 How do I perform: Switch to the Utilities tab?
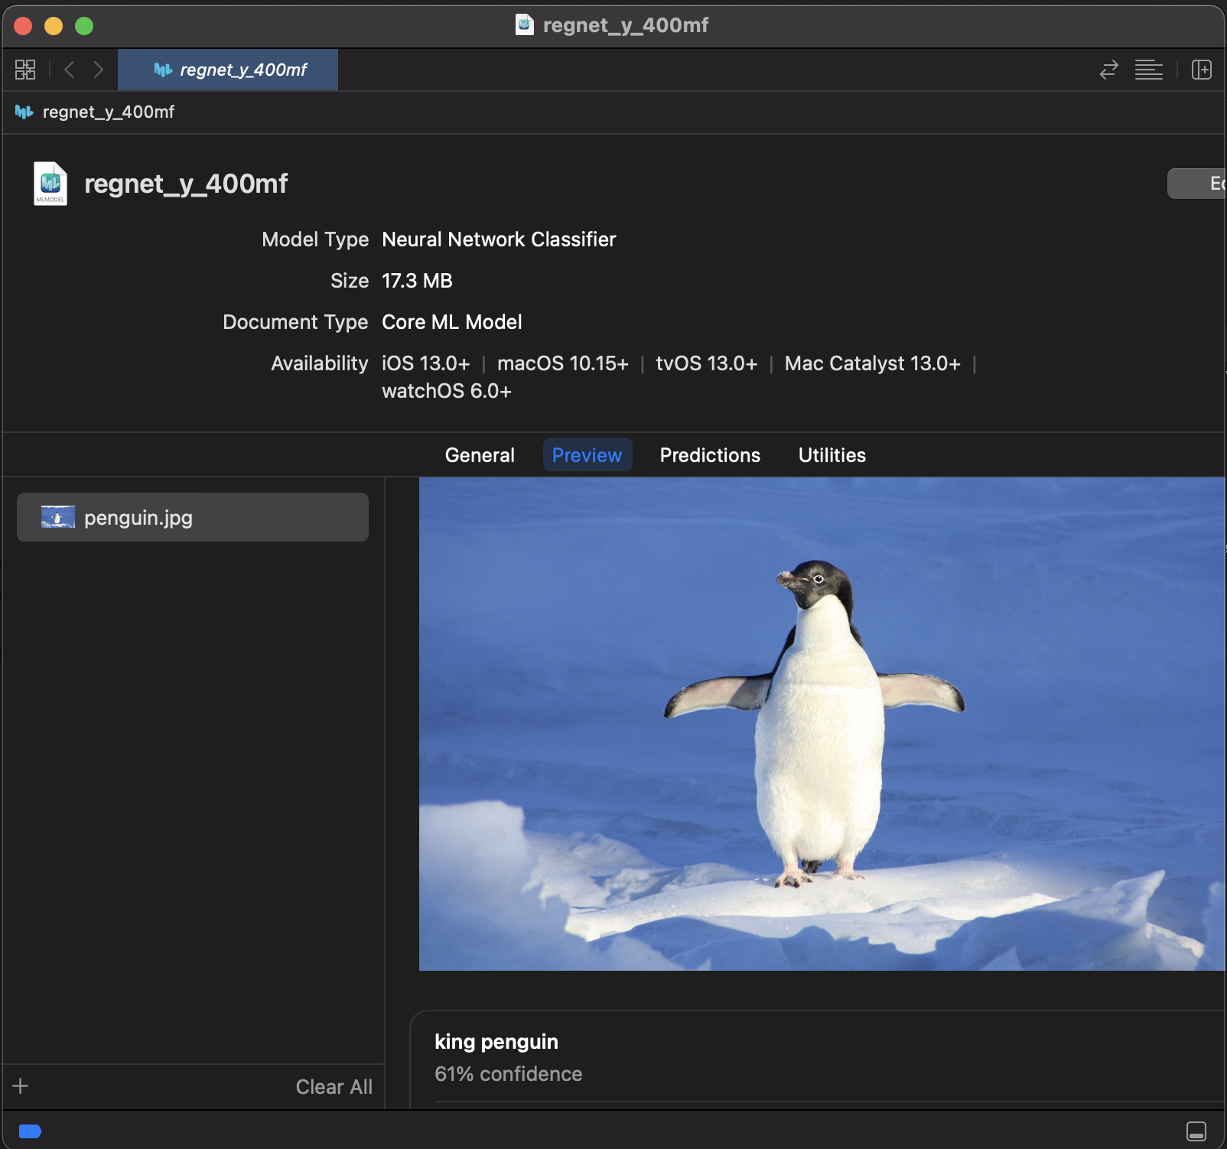pos(832,455)
